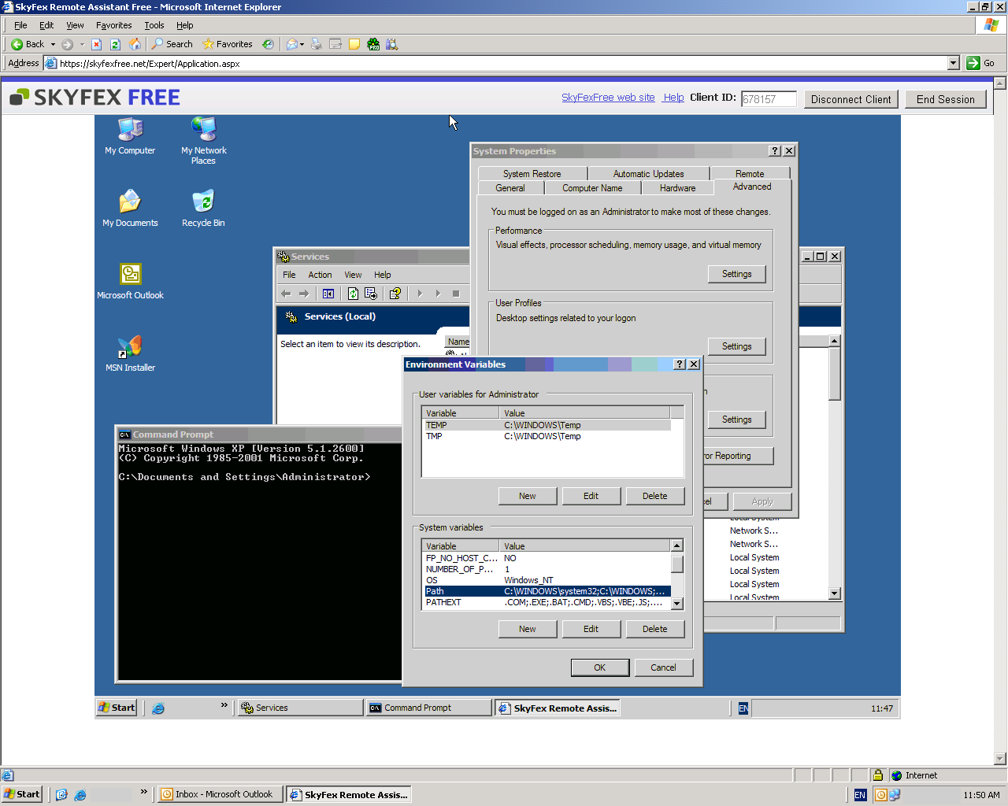
Task: Open the IE History icon
Action: tap(268, 44)
